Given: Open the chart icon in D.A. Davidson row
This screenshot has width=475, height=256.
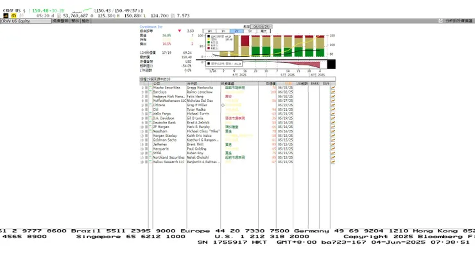Looking at the screenshot, I should [333, 118].
